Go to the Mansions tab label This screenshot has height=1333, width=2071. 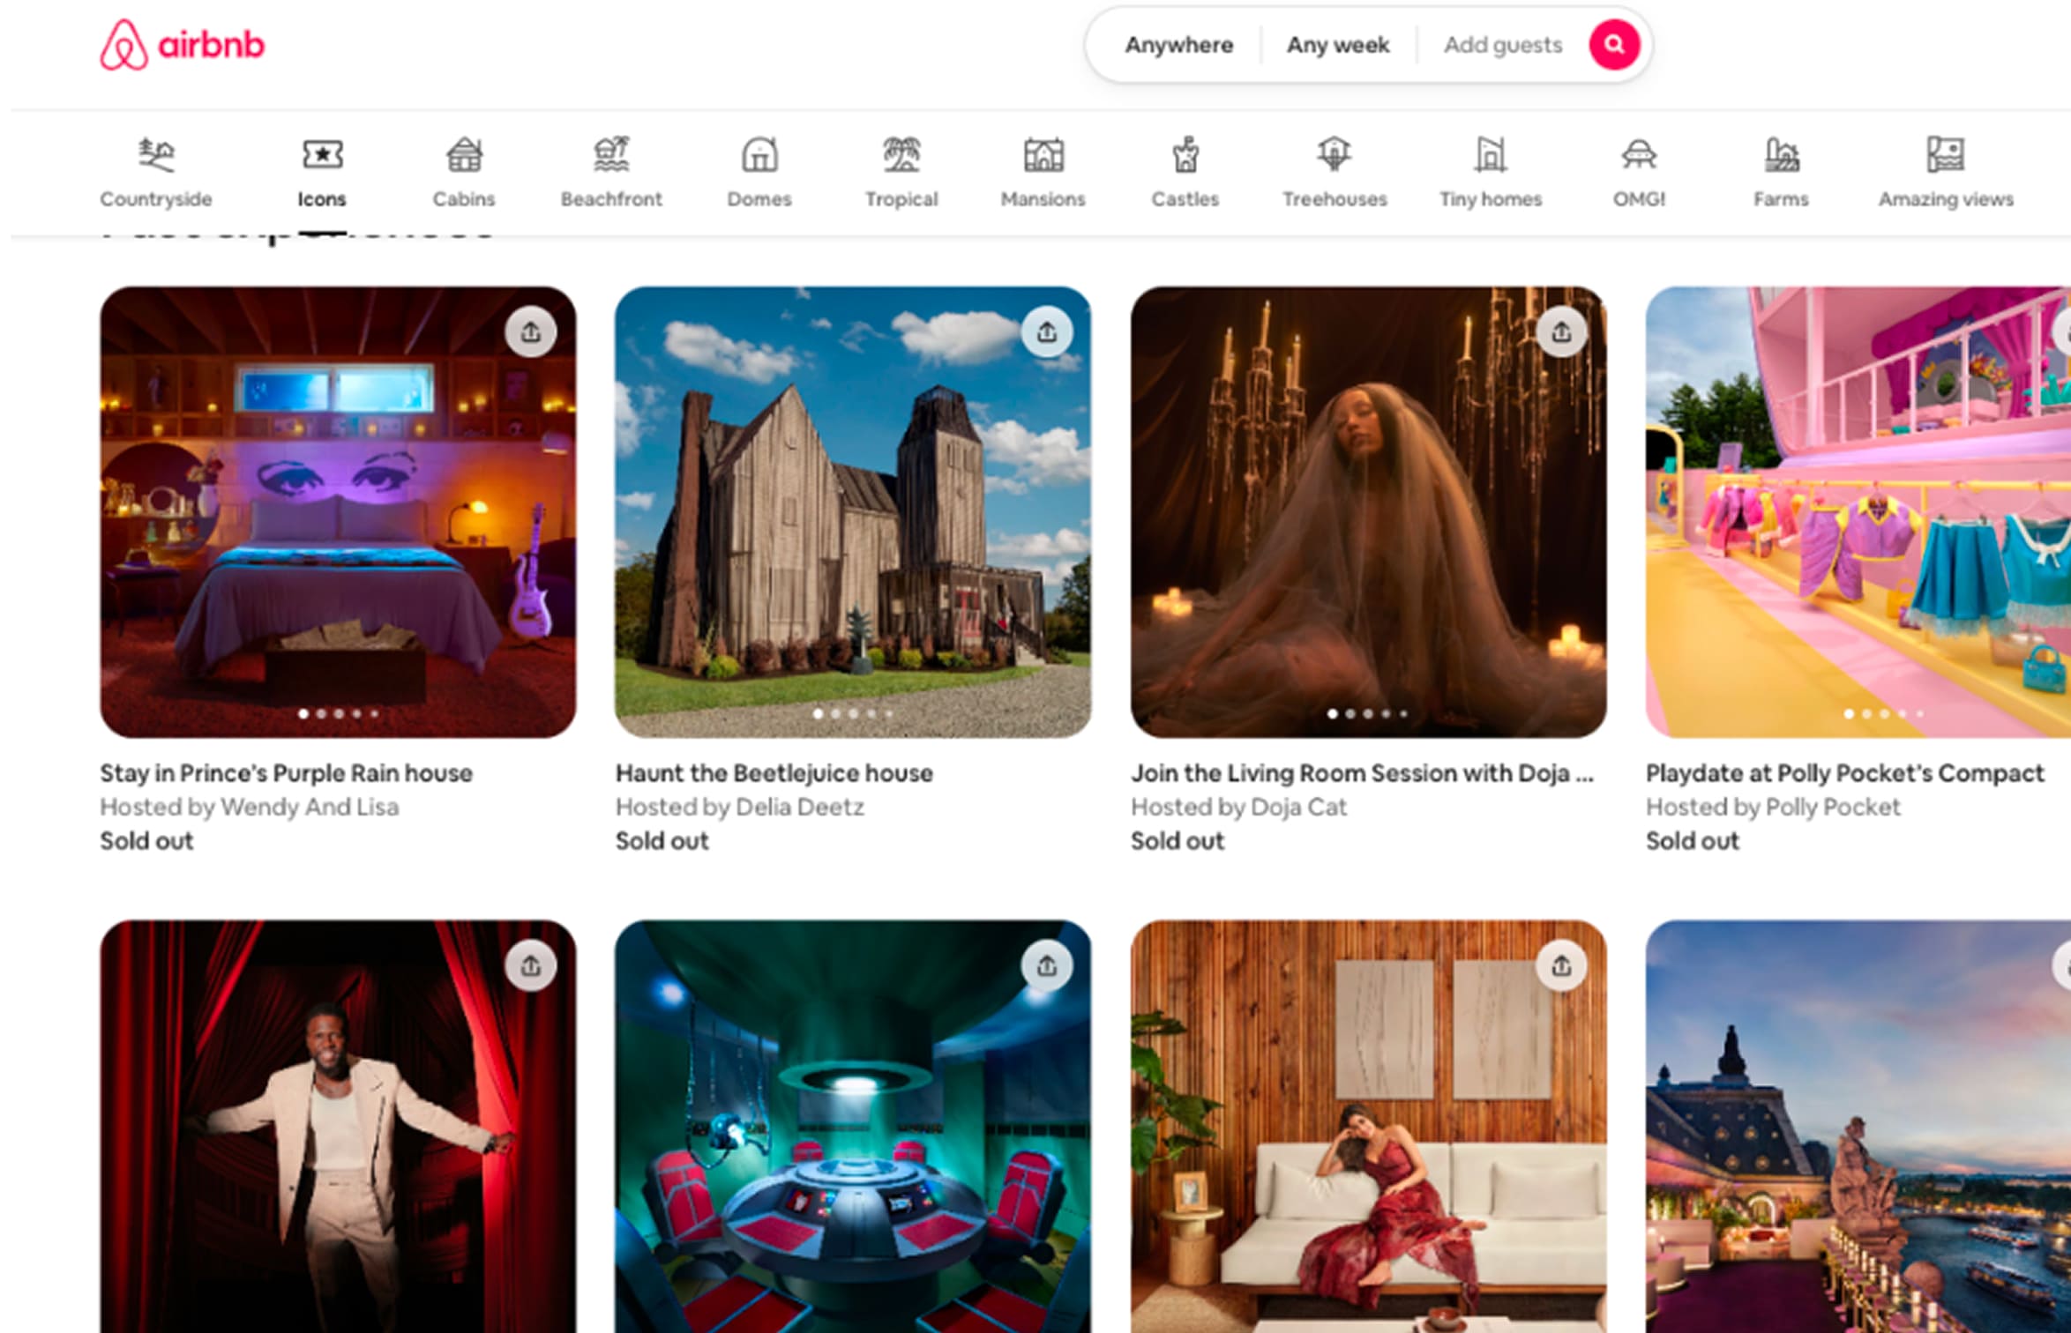(1043, 199)
